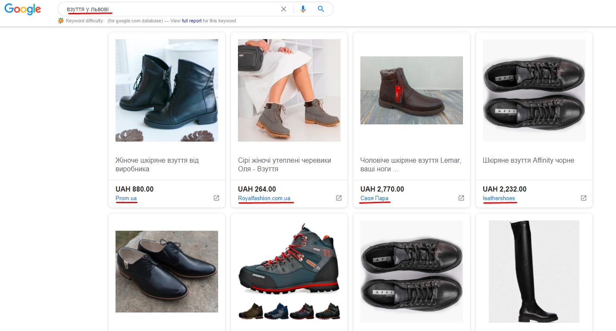Visit the Royalfashion.com.ua seller link
Image resolution: width=616 pixels, height=331 pixels.
point(264,198)
